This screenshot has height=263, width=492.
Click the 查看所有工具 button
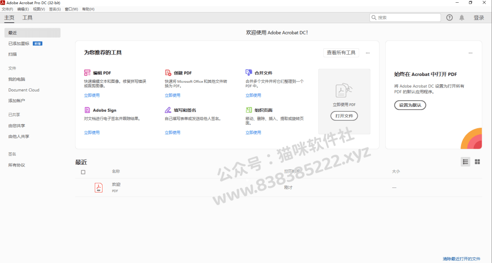(341, 53)
